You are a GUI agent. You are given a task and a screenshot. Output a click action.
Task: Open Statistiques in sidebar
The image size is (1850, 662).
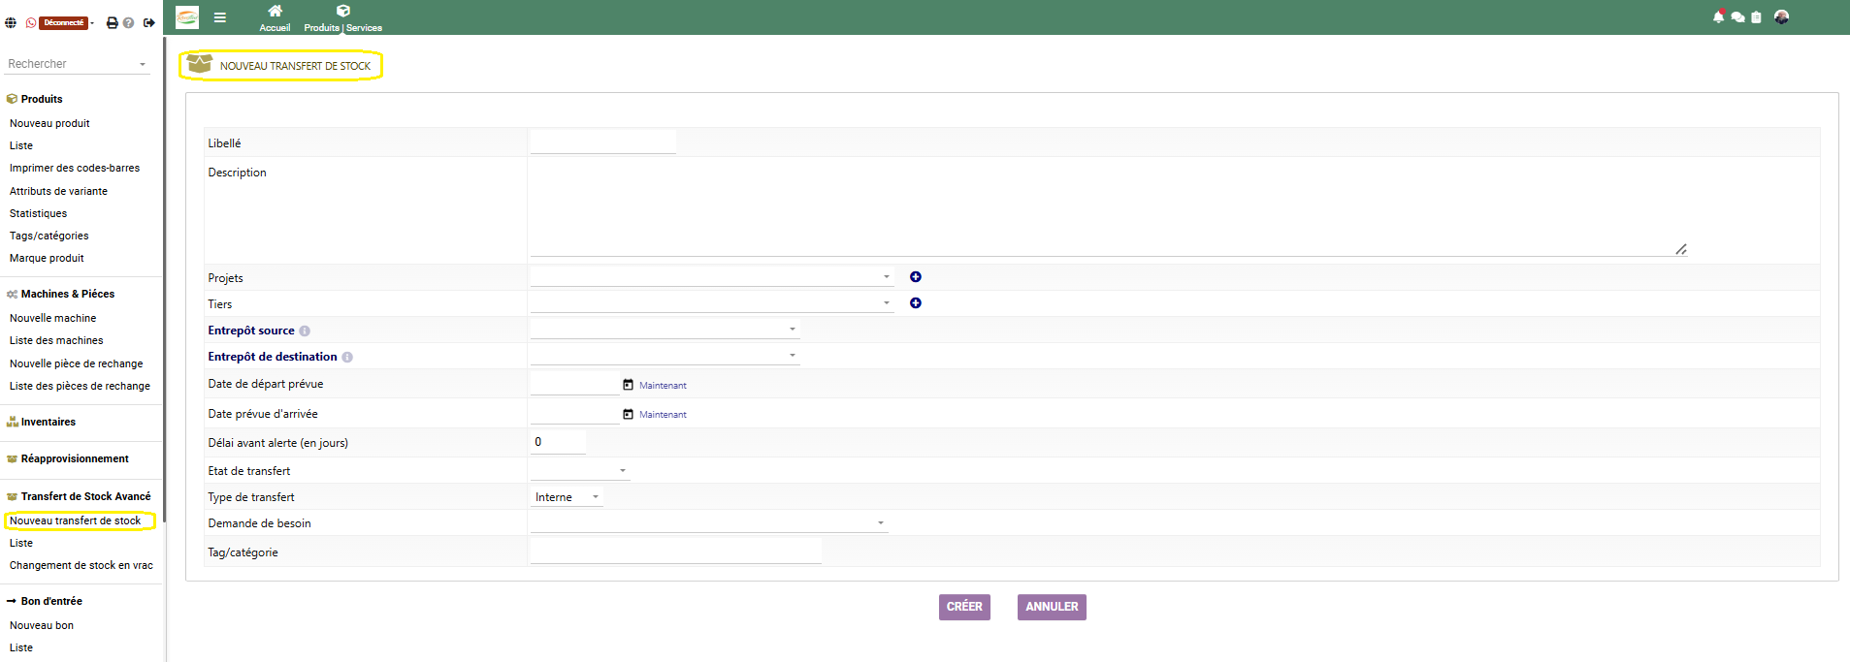tap(38, 213)
